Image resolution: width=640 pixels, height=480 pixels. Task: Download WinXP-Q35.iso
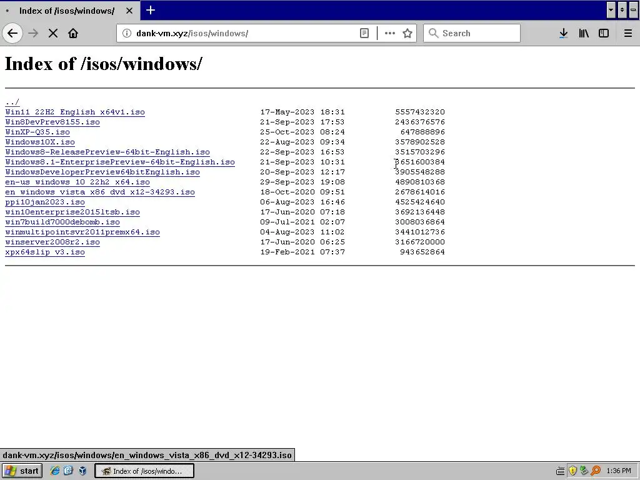click(x=37, y=132)
